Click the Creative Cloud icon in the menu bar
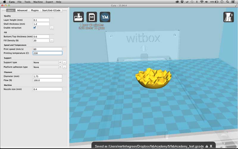238x149 pixels. 177,2
